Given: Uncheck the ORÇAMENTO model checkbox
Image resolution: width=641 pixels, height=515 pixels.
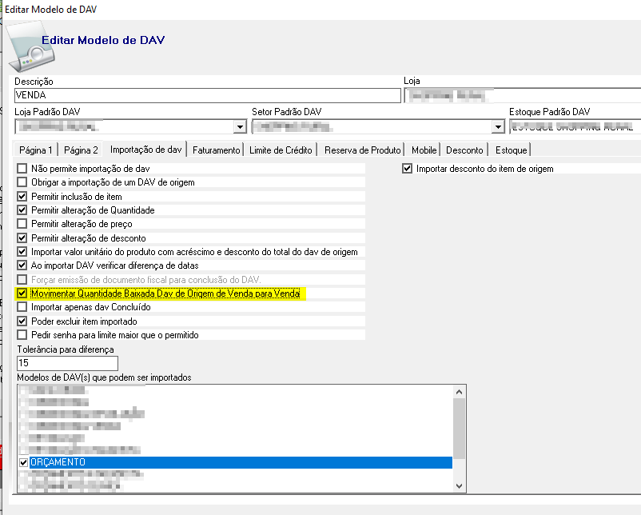Looking at the screenshot, I should coord(24,463).
